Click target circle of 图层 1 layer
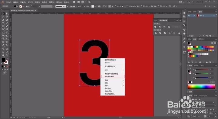218x119 pixels. pyautogui.click(x=213, y=16)
